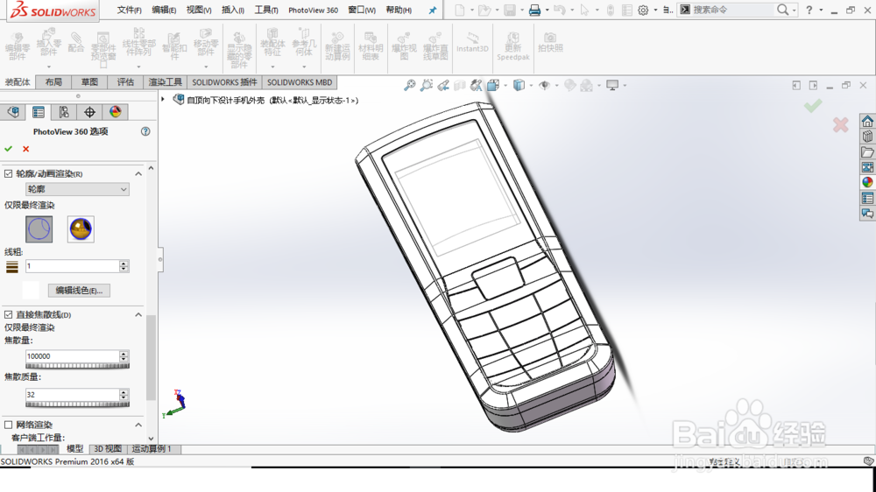Image resolution: width=876 pixels, height=492 pixels.
Task: Click the 编辑线色(E)... button
Action: [x=79, y=291]
